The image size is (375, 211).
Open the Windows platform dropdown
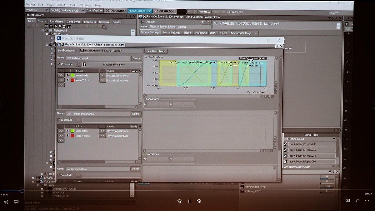[x=37, y=10]
